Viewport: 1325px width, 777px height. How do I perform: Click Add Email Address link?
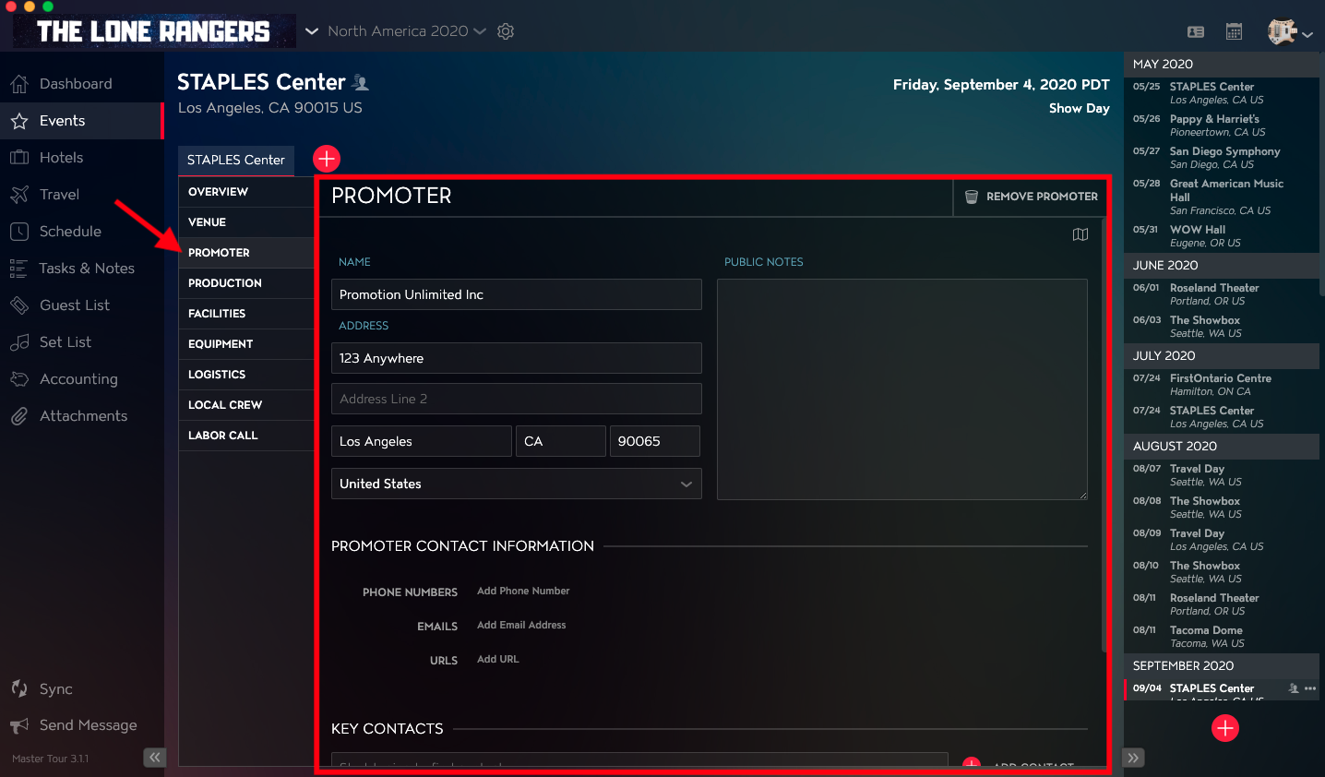point(521,625)
